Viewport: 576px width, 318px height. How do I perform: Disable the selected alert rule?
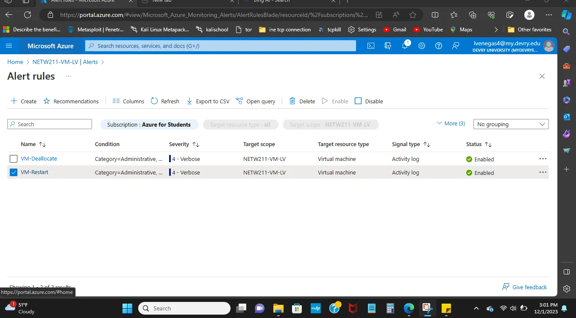(x=369, y=101)
